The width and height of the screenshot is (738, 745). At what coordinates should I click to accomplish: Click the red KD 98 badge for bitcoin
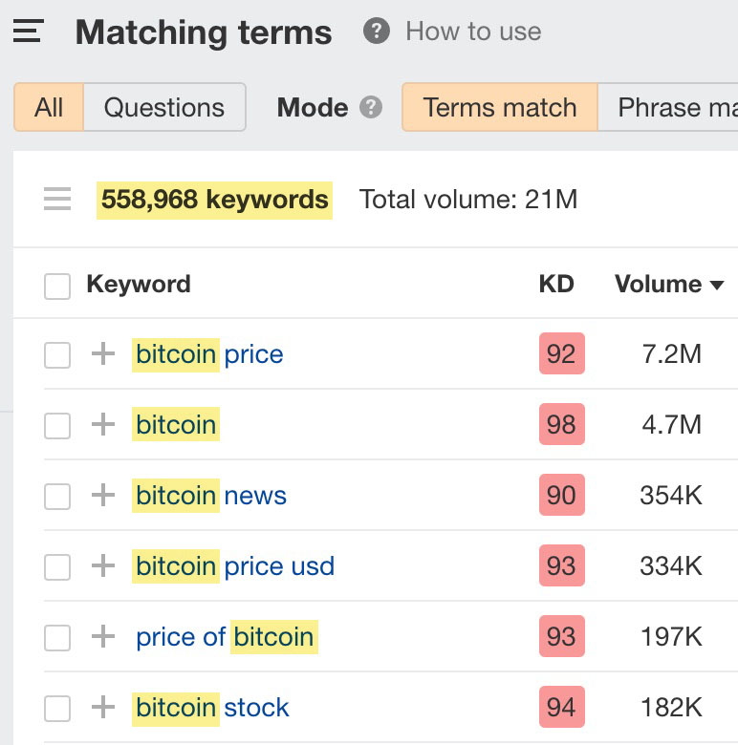click(x=561, y=425)
